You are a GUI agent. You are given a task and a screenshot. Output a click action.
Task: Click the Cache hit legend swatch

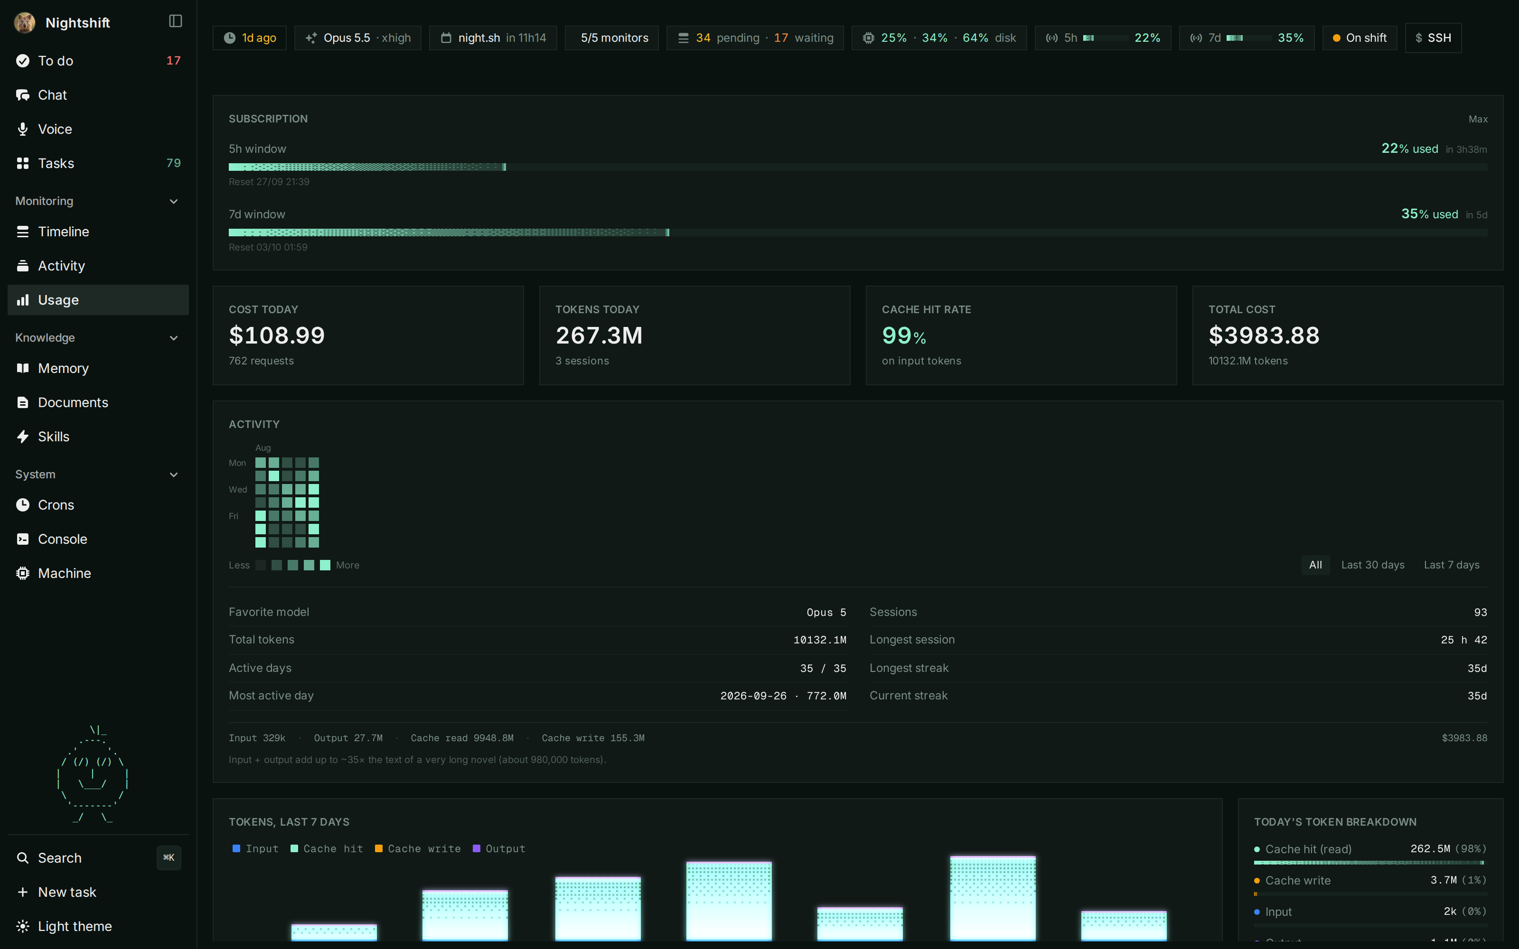294,848
